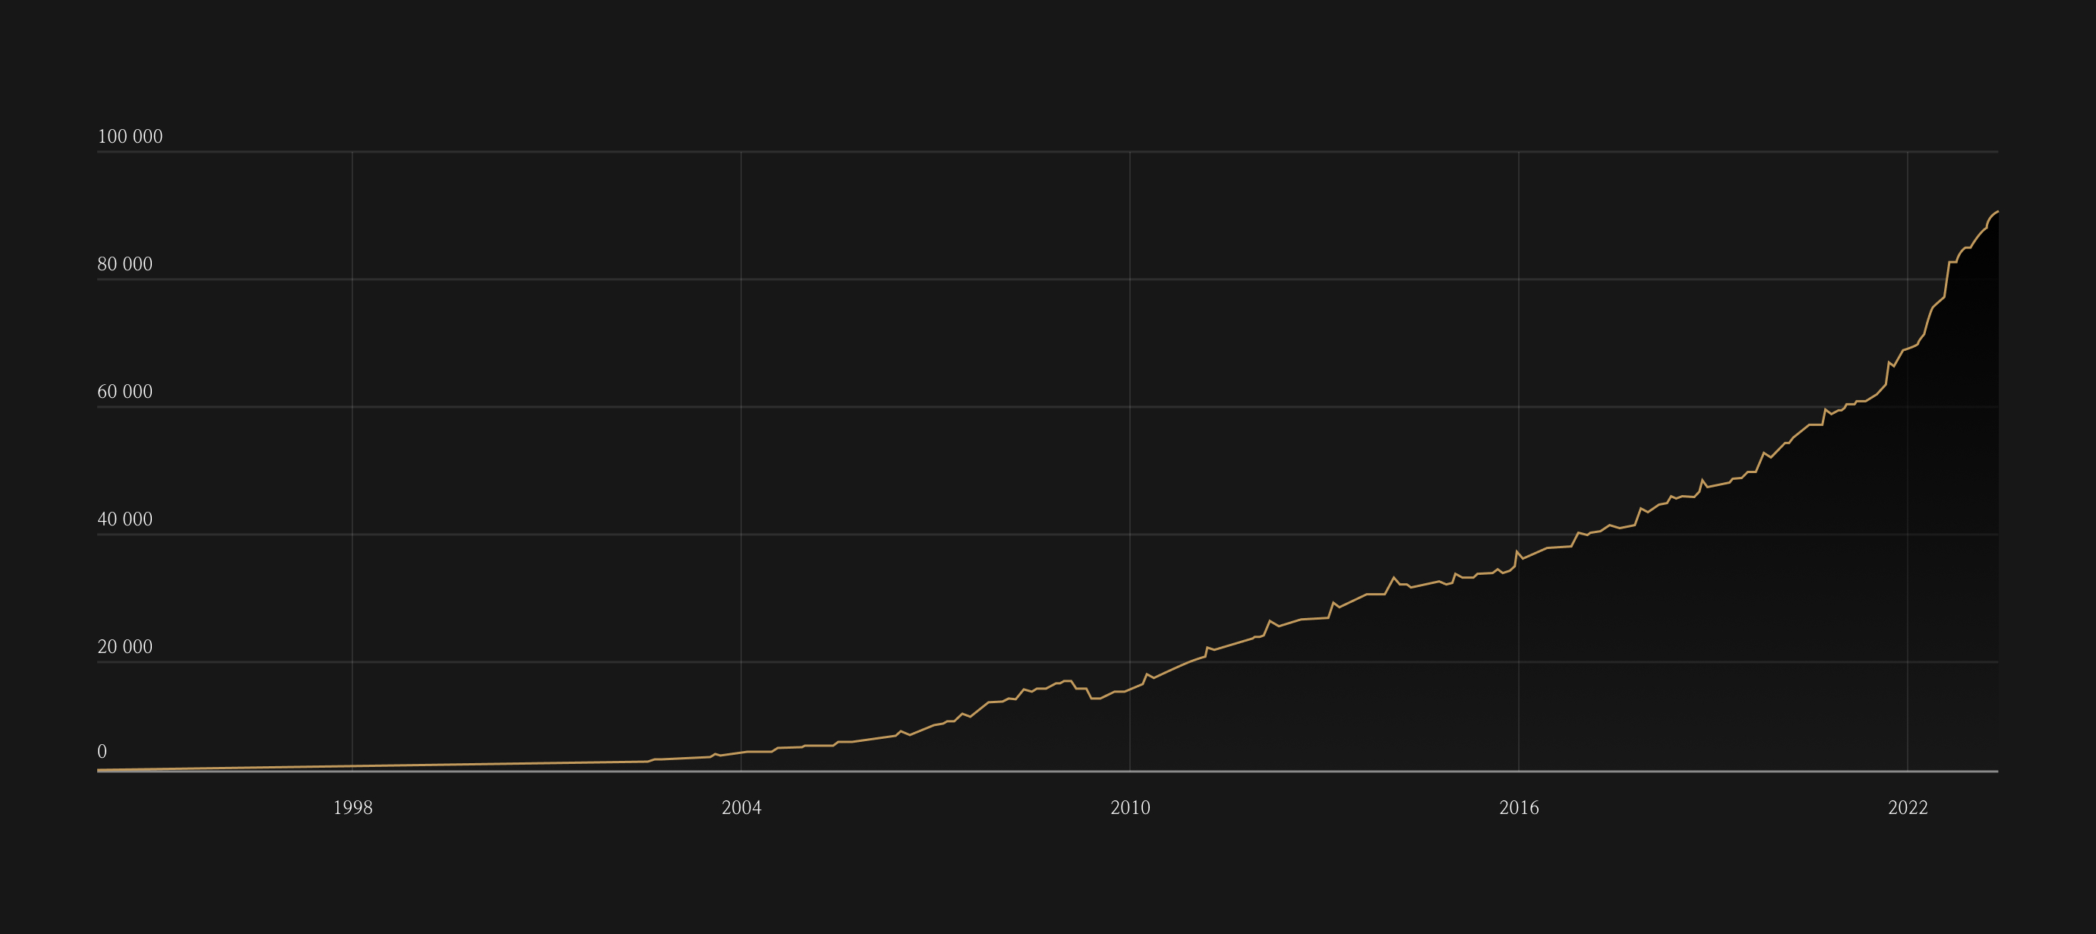Click the 0 label on y-axis

pos(102,752)
